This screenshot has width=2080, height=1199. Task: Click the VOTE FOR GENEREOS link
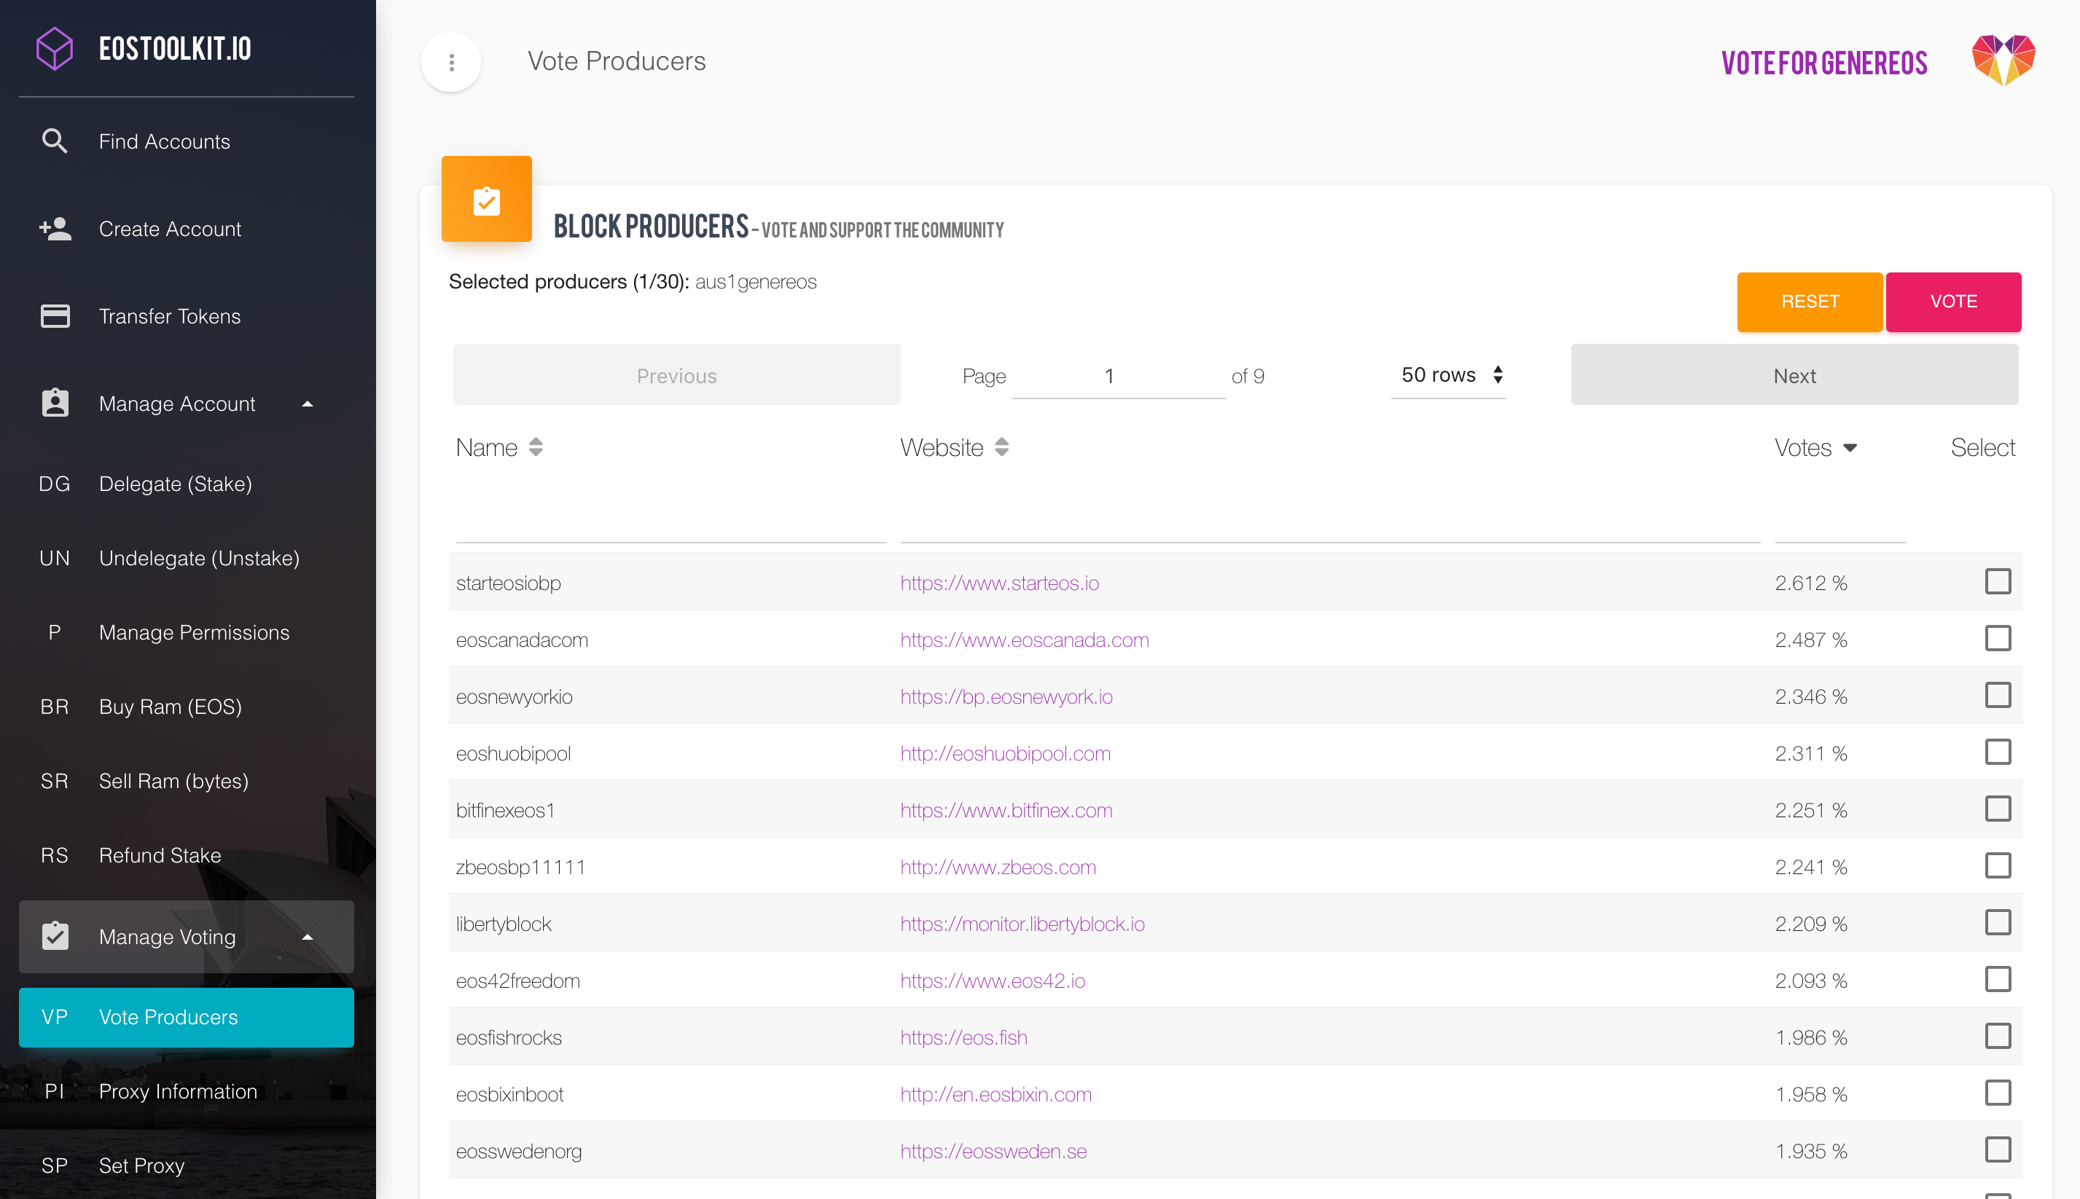click(1823, 63)
